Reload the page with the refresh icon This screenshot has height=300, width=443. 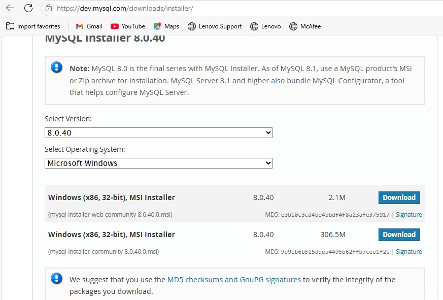(28, 8)
